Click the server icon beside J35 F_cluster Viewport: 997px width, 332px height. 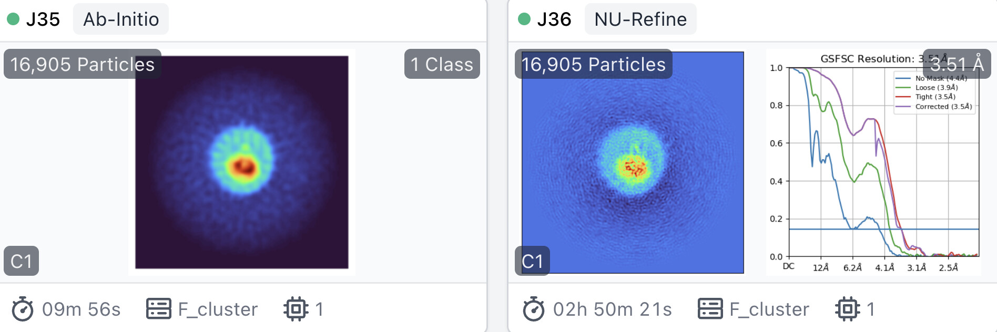158,309
